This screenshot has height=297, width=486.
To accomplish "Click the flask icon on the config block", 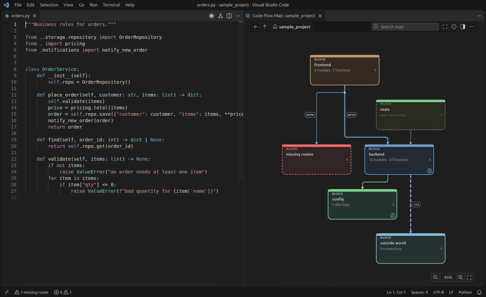I will click(393, 216).
